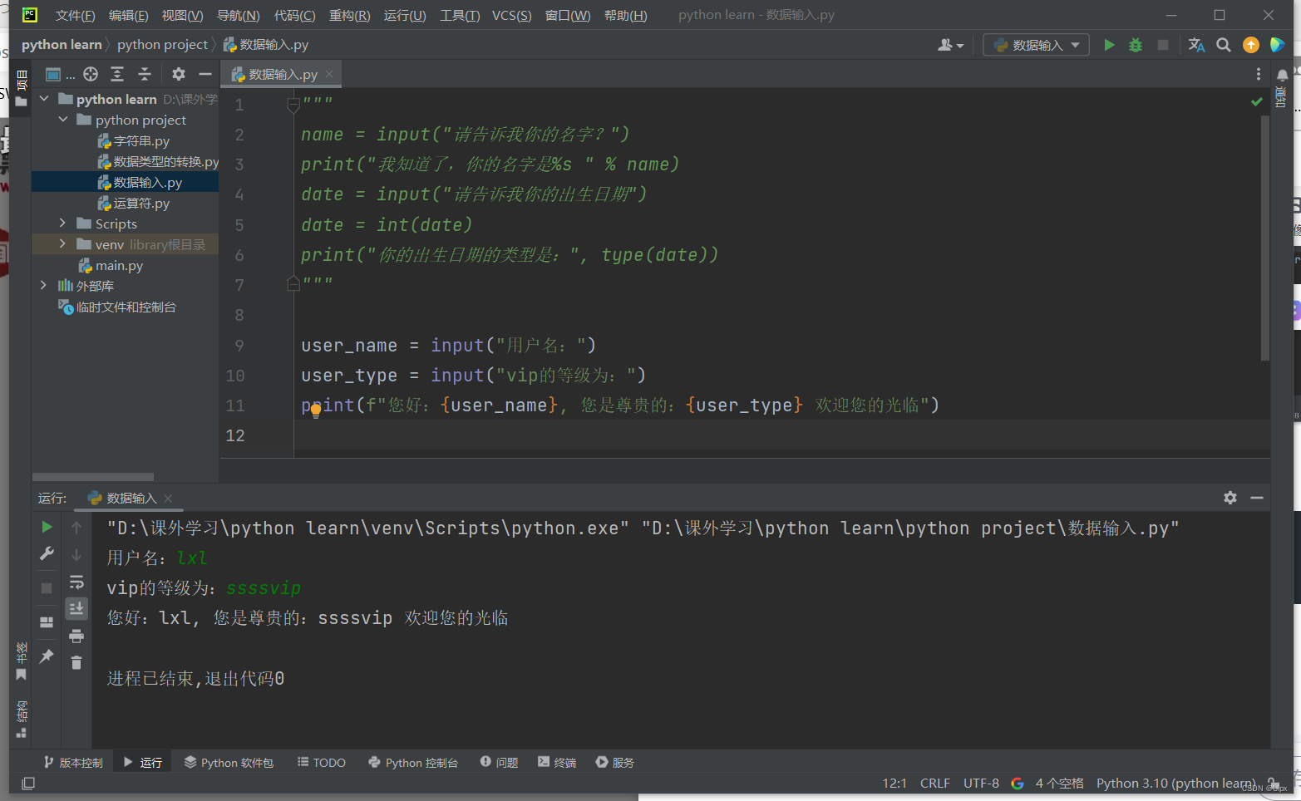The image size is (1301, 801).
Task: Open the 数据输入 run configuration dropdown
Action: click(x=1036, y=45)
